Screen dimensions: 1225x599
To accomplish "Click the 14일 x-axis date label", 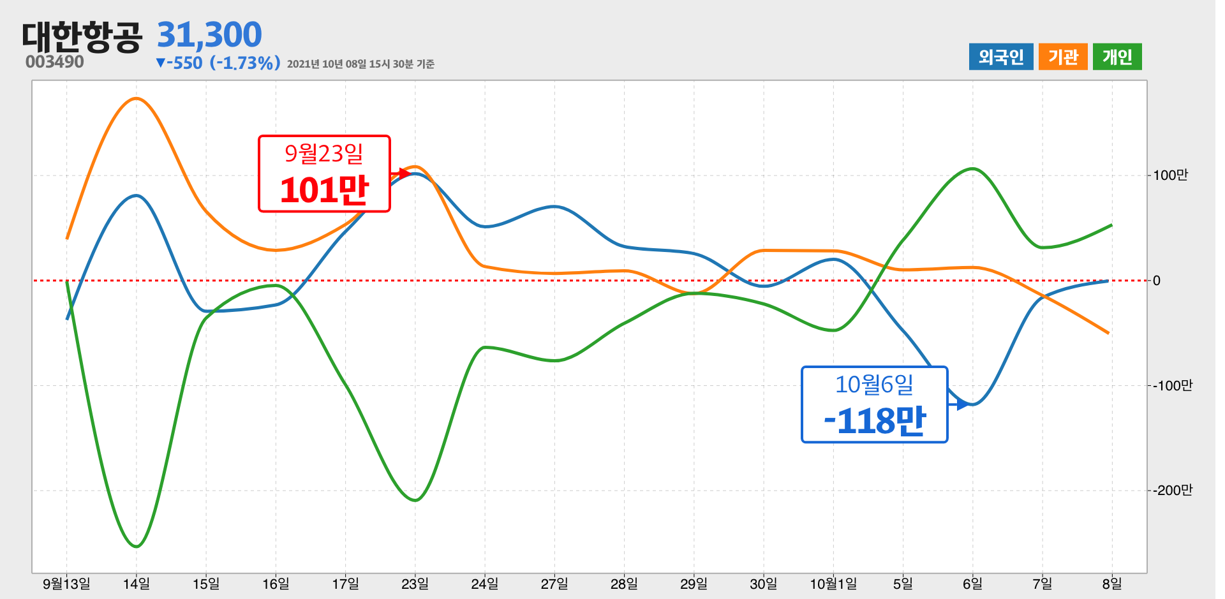I will (x=136, y=584).
